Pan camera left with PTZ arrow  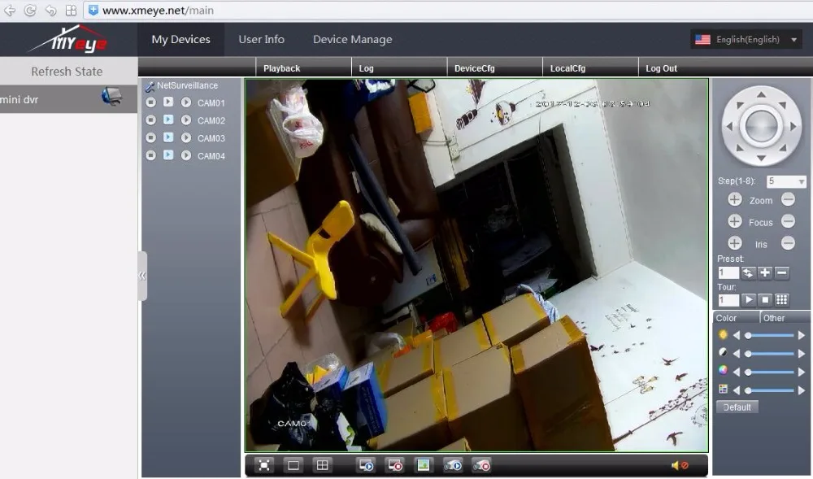[x=729, y=126]
